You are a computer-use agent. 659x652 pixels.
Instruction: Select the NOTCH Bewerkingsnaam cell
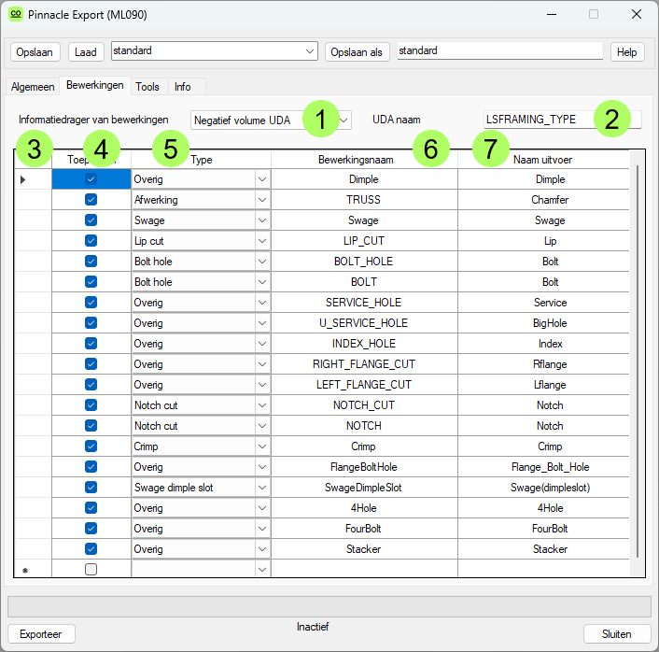point(364,426)
